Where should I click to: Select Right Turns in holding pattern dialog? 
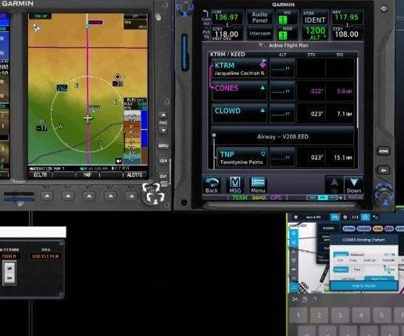click(x=379, y=279)
